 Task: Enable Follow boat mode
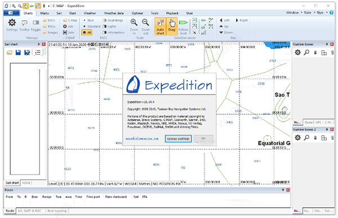pyautogui.click(x=184, y=26)
